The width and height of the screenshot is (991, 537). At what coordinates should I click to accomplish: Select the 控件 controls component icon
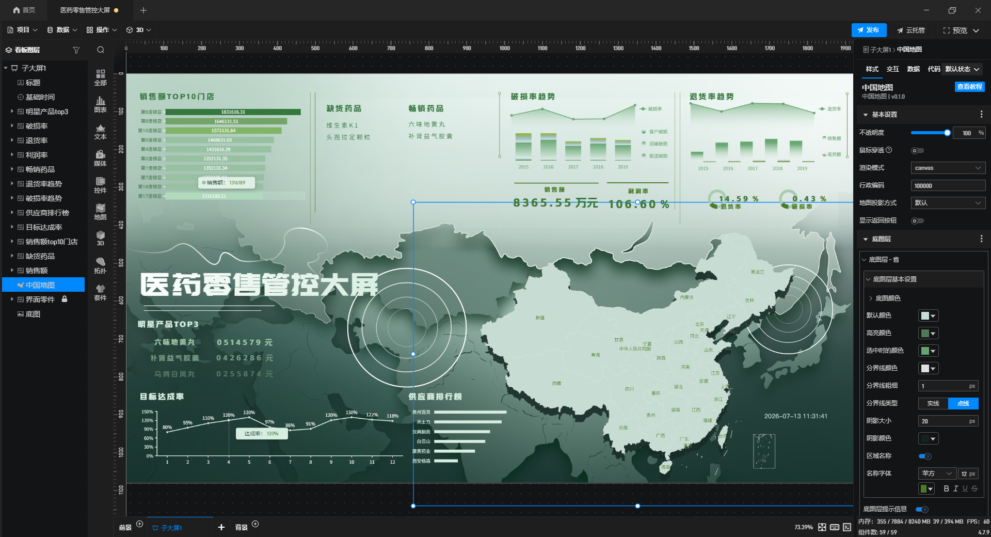(x=100, y=184)
